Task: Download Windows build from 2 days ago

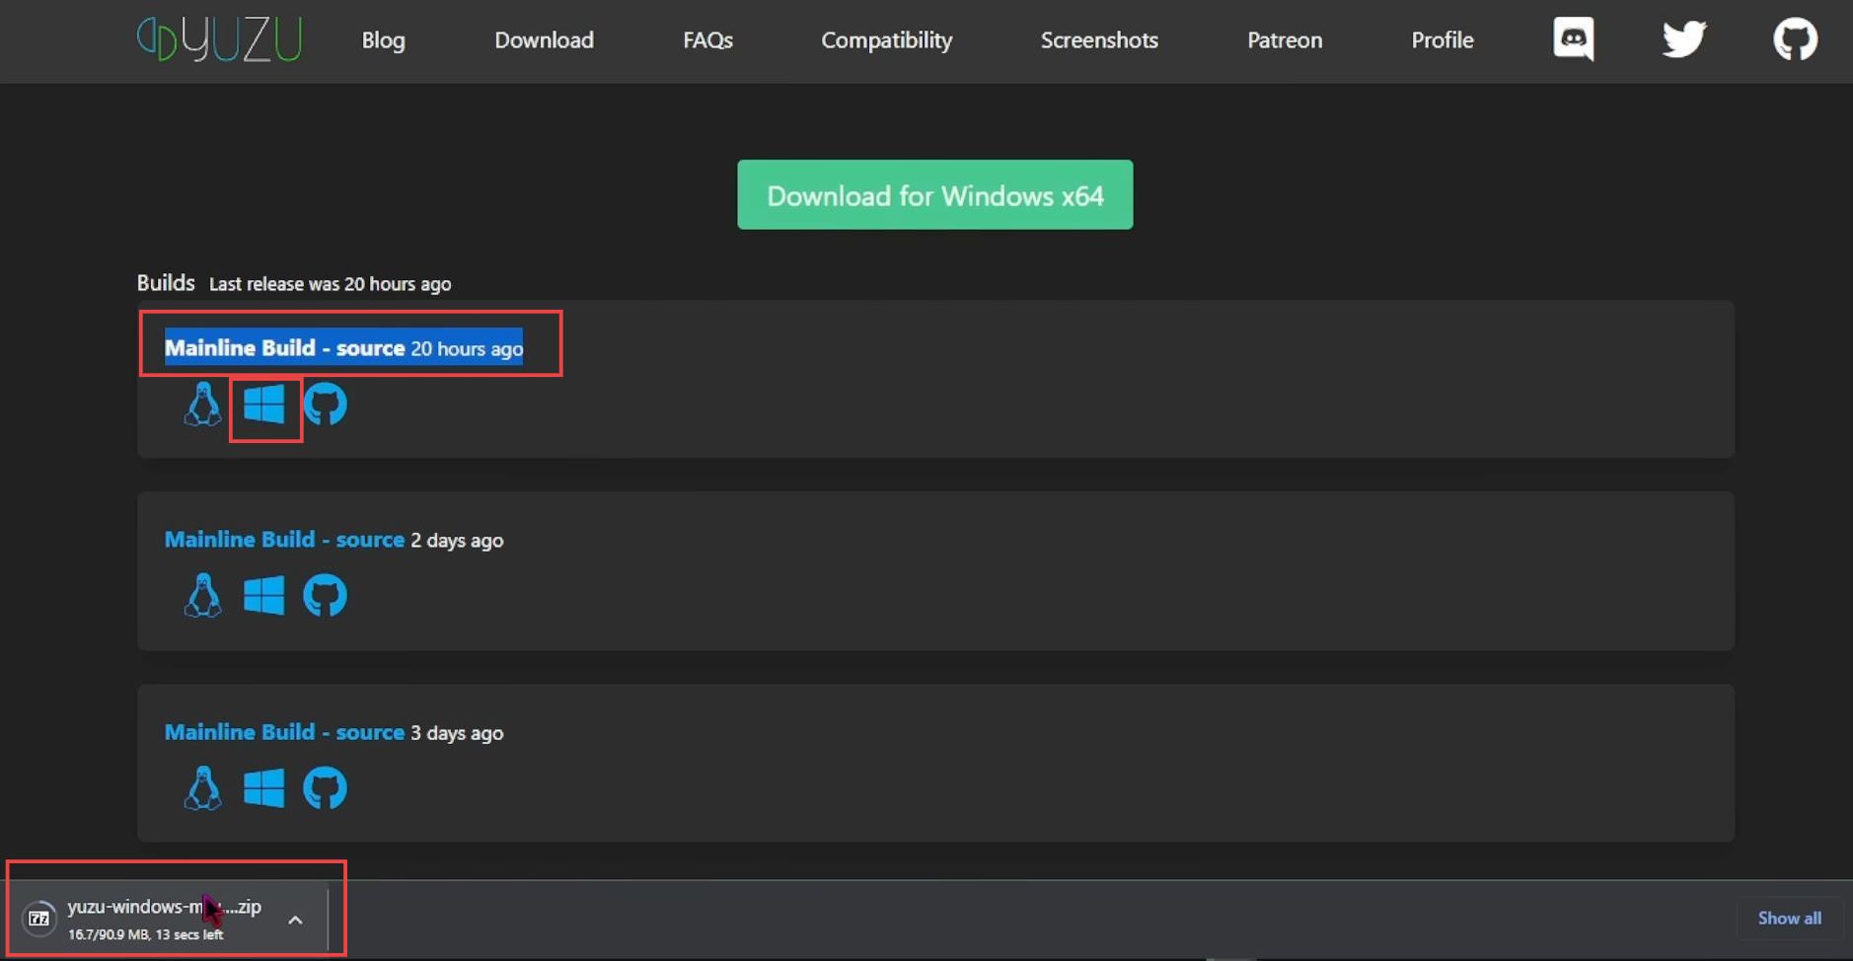Action: 263,596
